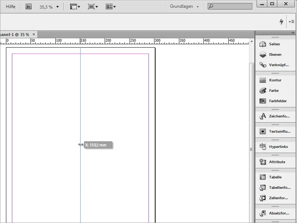
Task: Open the Textumfluss panel
Action: [x=275, y=131]
